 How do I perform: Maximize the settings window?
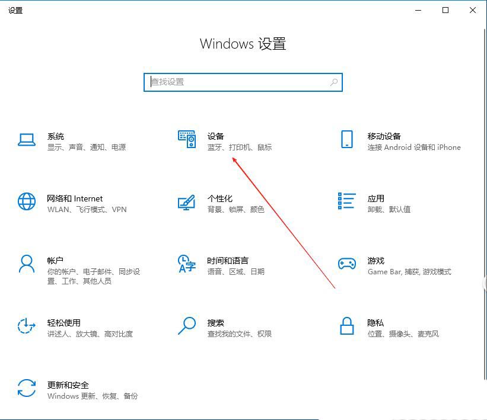(x=445, y=10)
